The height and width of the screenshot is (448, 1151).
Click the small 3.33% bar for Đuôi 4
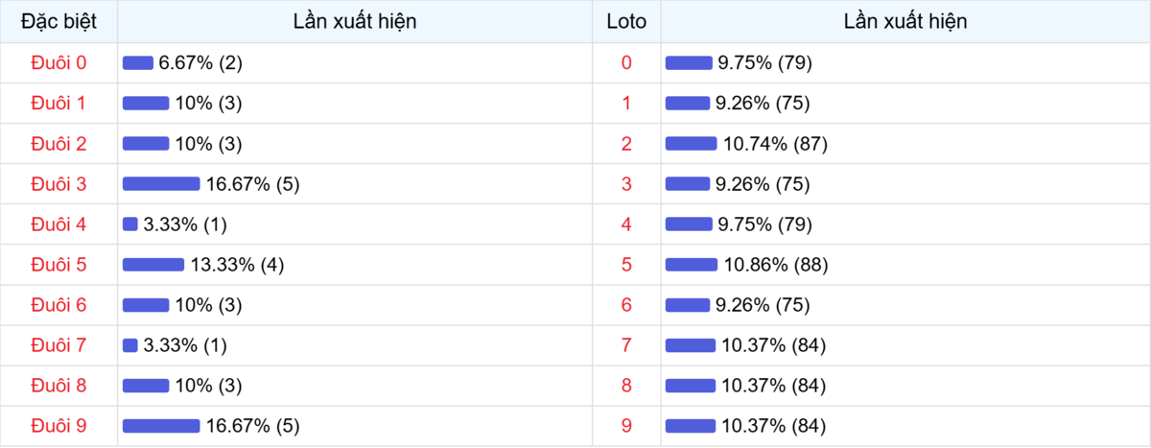pos(130,224)
